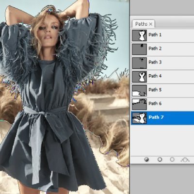Click the highlighted Path 7 thumbnail

[139, 118]
